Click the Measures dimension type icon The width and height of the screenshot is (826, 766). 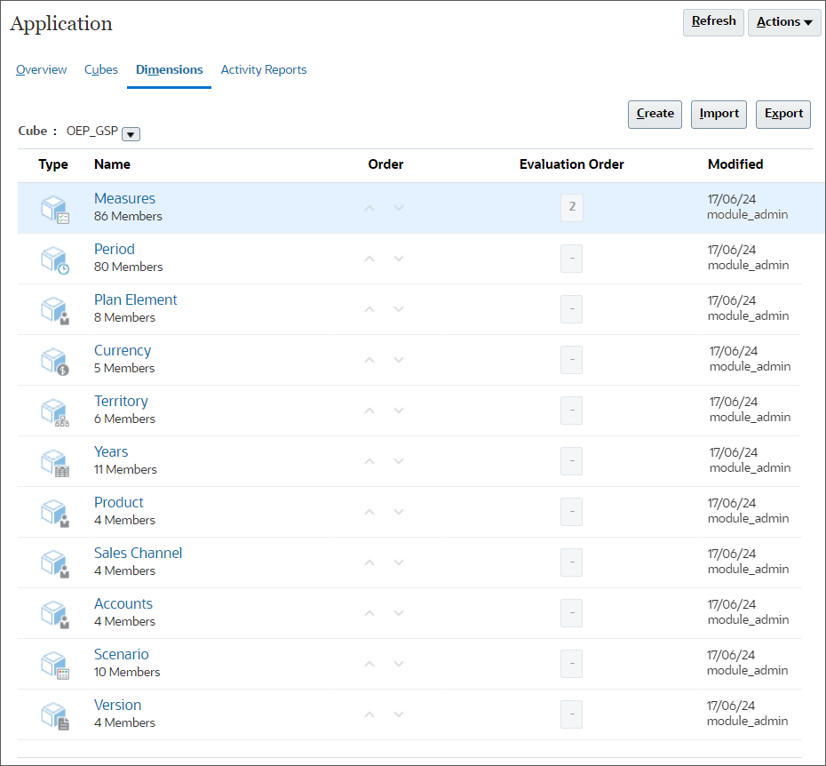54,207
